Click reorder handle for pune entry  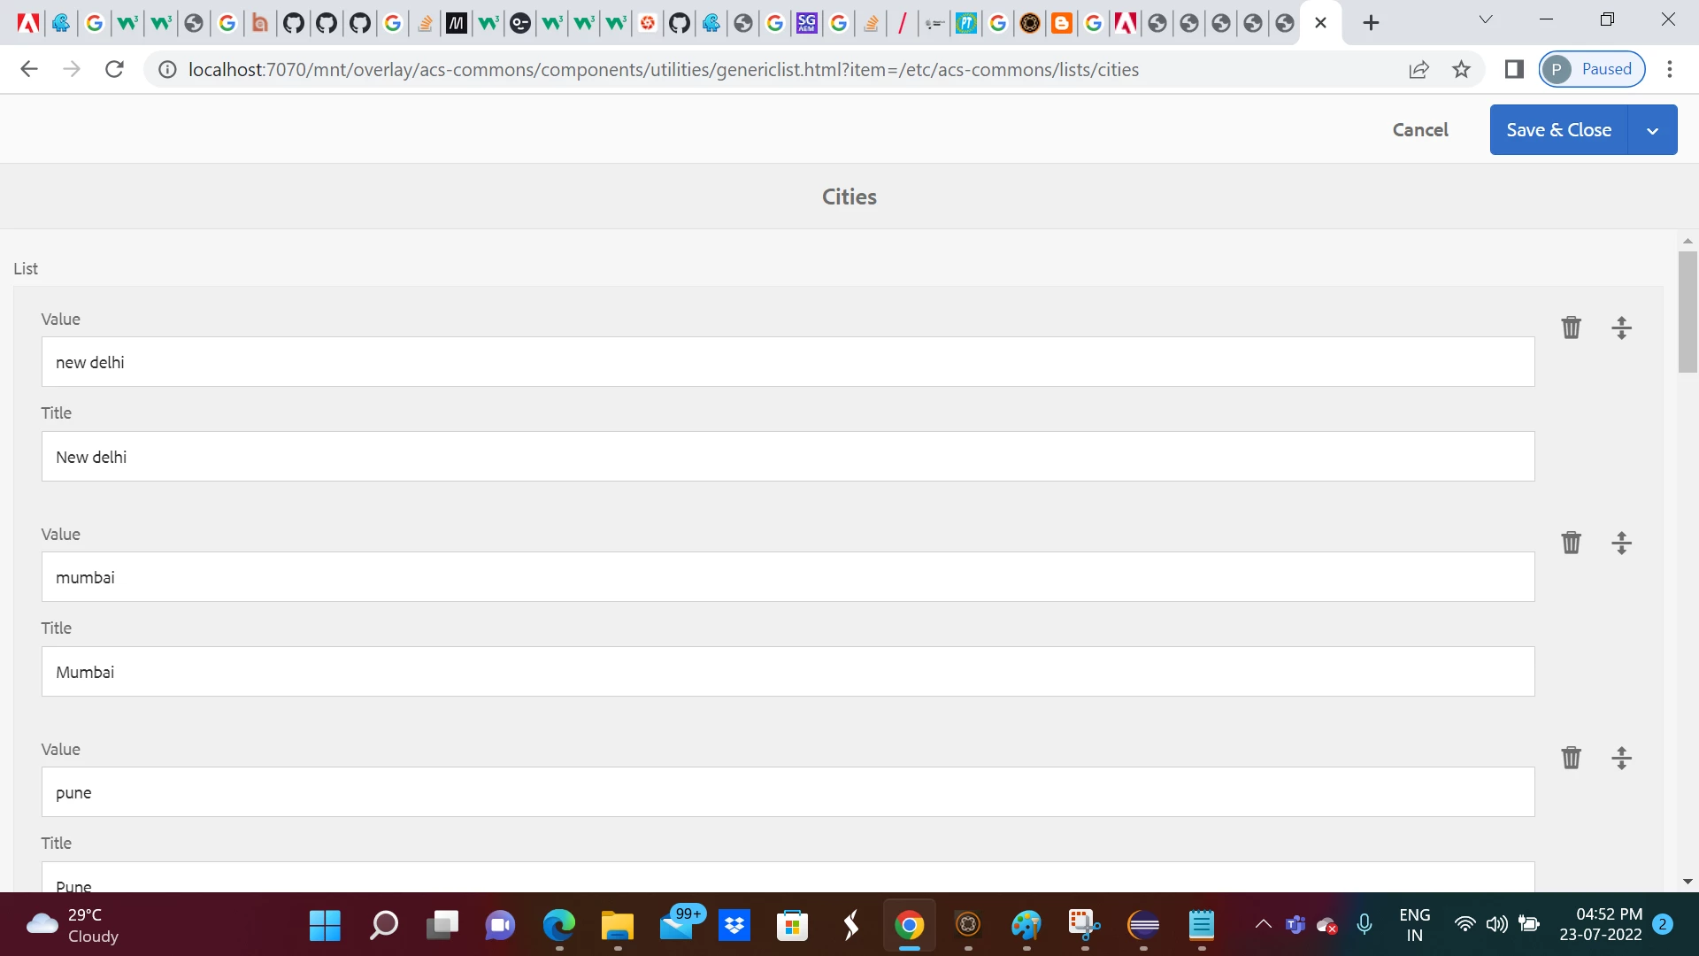click(x=1621, y=758)
